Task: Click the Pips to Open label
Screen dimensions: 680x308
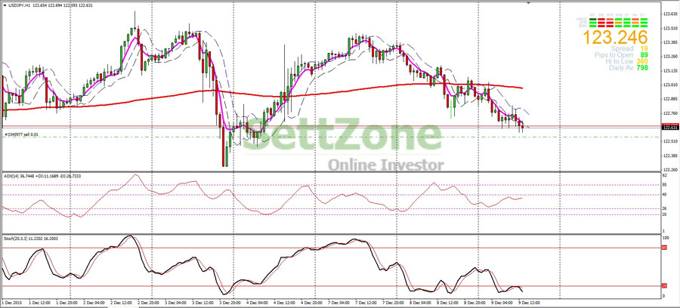Action: pyautogui.click(x=614, y=55)
